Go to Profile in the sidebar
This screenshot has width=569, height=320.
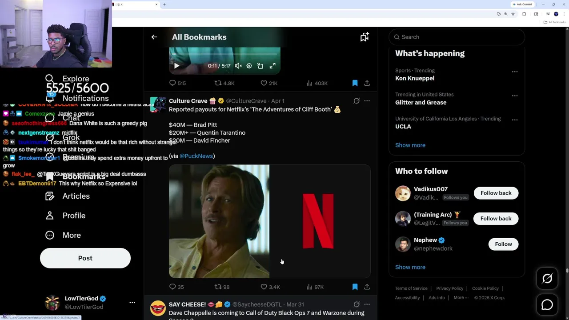(x=65, y=216)
